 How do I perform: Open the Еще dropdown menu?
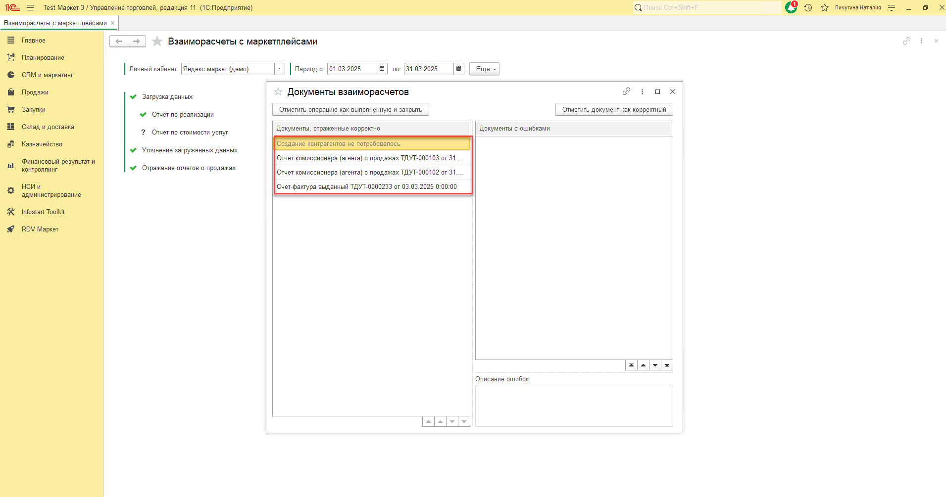(484, 69)
